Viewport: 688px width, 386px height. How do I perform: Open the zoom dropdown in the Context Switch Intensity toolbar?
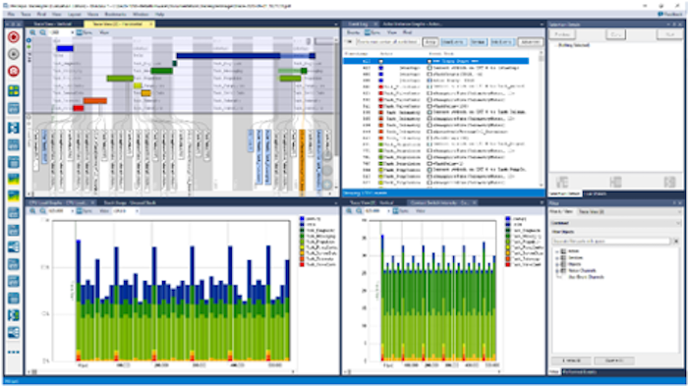tap(388, 211)
